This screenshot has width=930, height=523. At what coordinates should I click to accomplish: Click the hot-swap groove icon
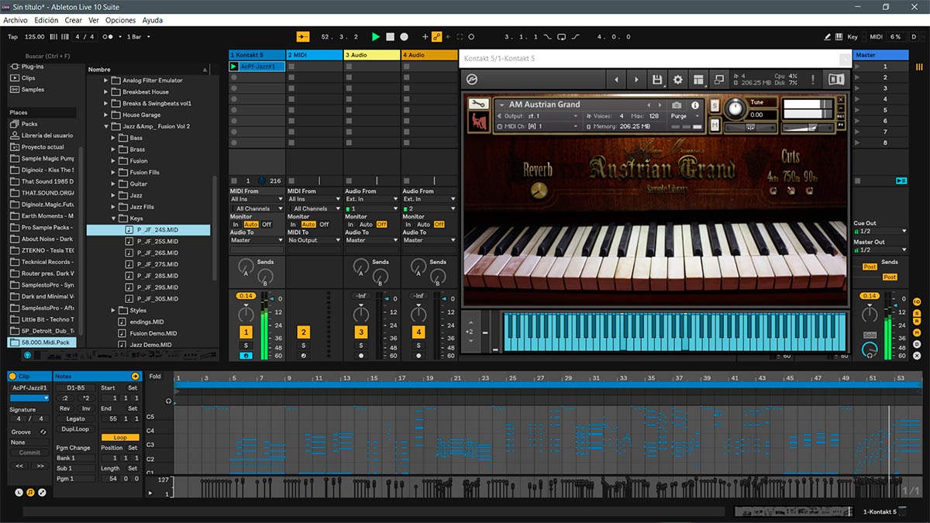pyautogui.click(x=43, y=432)
